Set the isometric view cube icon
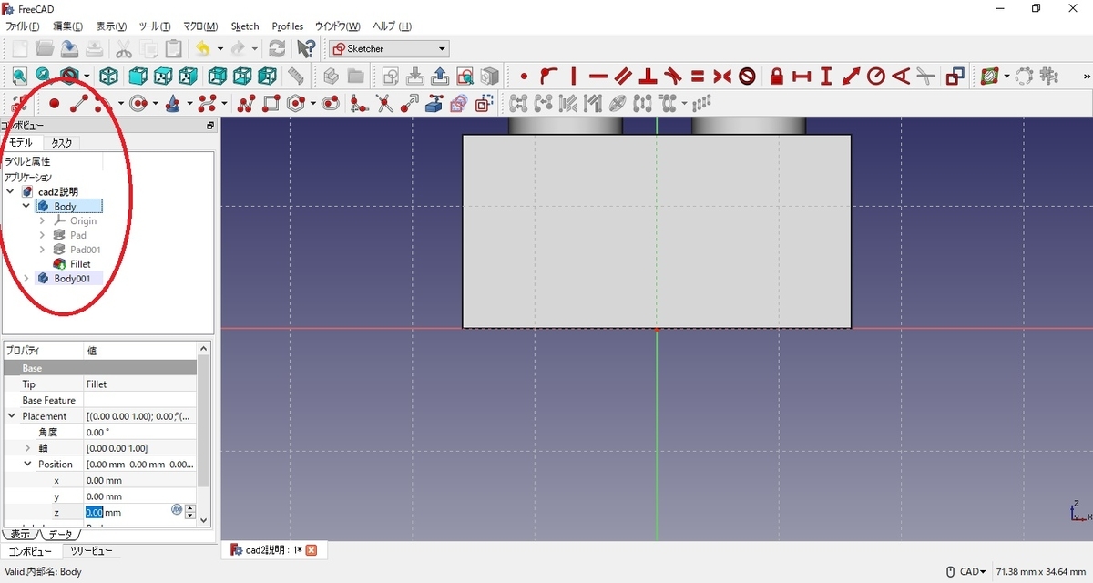 pyautogui.click(x=108, y=76)
